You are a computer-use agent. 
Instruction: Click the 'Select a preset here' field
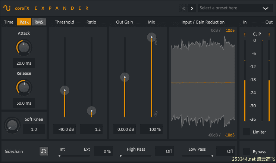point(235,8)
